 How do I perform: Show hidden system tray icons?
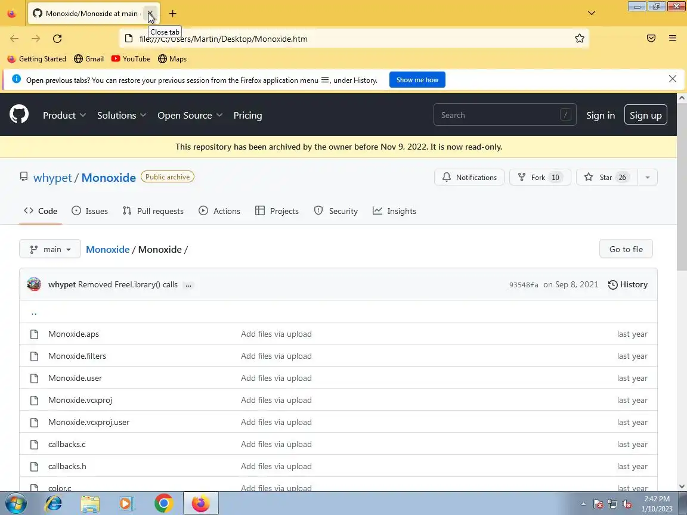tap(583, 504)
